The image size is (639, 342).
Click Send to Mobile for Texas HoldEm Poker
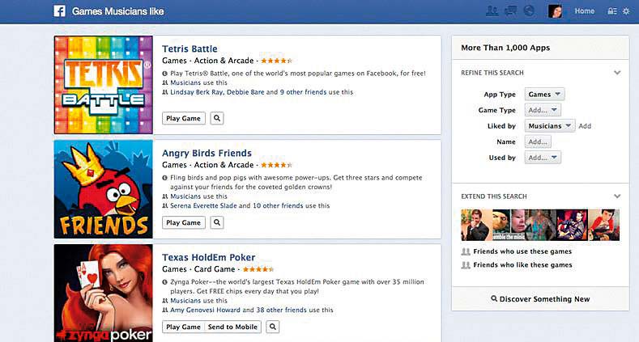click(x=232, y=327)
